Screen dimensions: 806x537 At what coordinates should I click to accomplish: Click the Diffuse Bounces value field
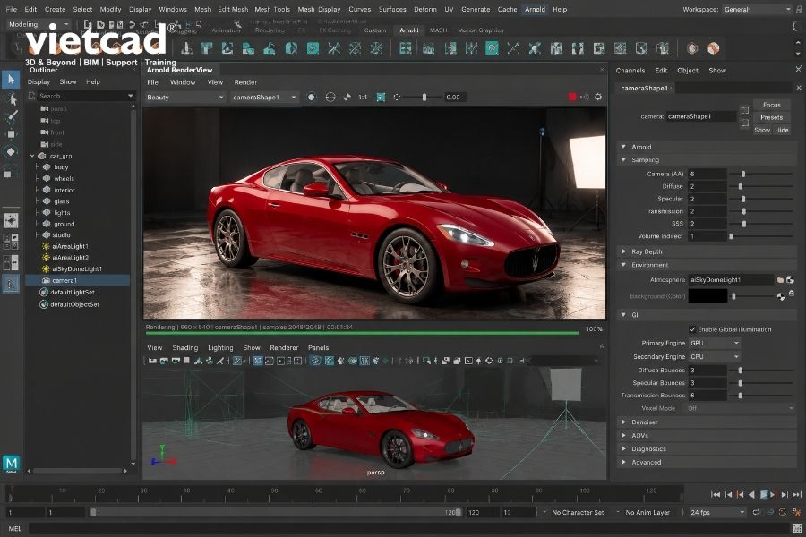tap(707, 370)
